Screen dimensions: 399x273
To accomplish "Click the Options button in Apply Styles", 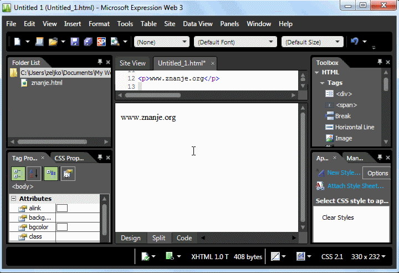I will point(377,173).
